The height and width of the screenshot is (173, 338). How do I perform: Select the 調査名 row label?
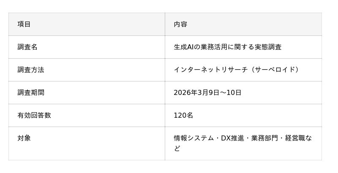coord(27,47)
